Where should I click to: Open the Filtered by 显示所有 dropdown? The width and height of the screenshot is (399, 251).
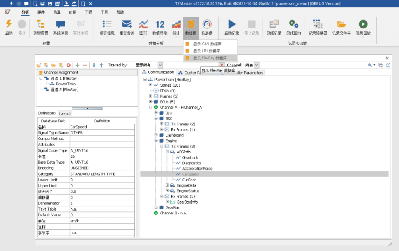coord(160,65)
